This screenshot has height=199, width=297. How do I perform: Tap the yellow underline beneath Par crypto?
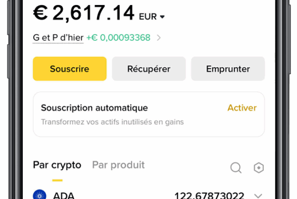[x=57, y=180]
